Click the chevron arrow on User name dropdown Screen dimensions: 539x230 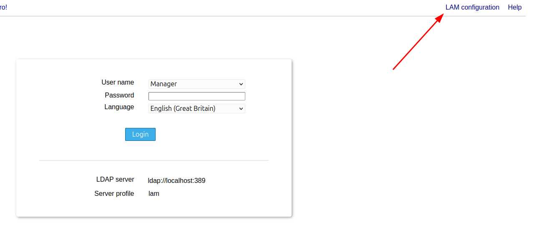241,84
